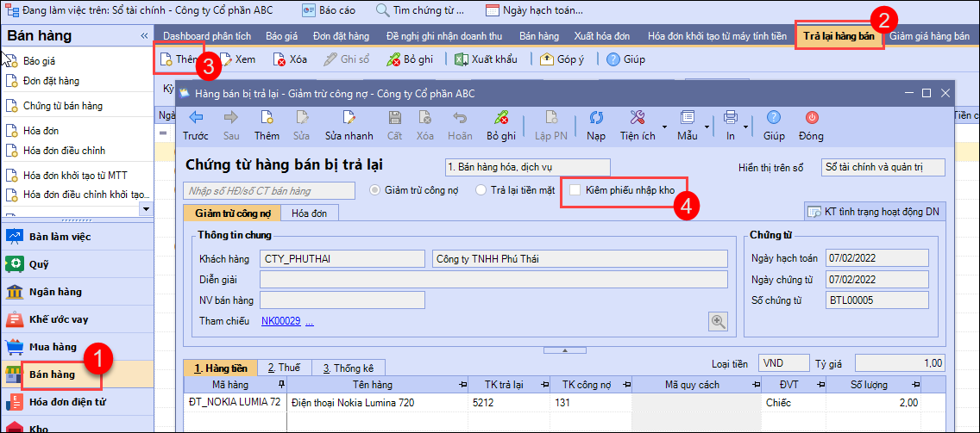The width and height of the screenshot is (980, 433).
Task: Expand the Mẫu template dropdown arrow
Action: 707,126
